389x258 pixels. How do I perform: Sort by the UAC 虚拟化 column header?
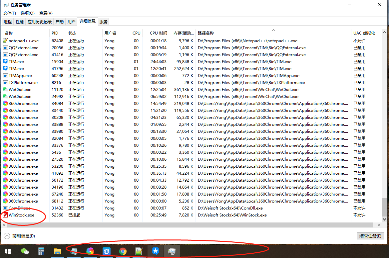[x=367, y=33]
